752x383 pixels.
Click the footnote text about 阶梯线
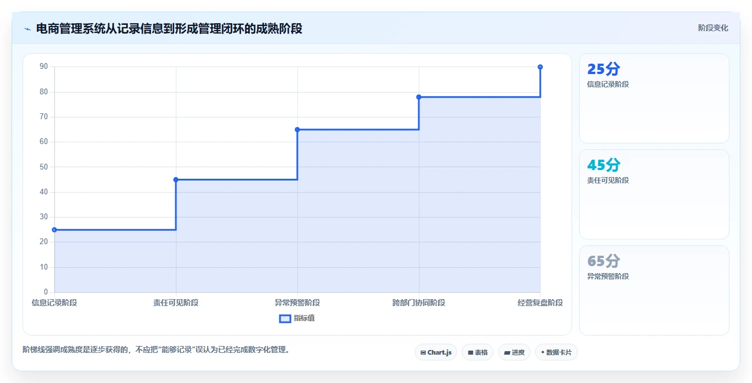click(x=156, y=349)
